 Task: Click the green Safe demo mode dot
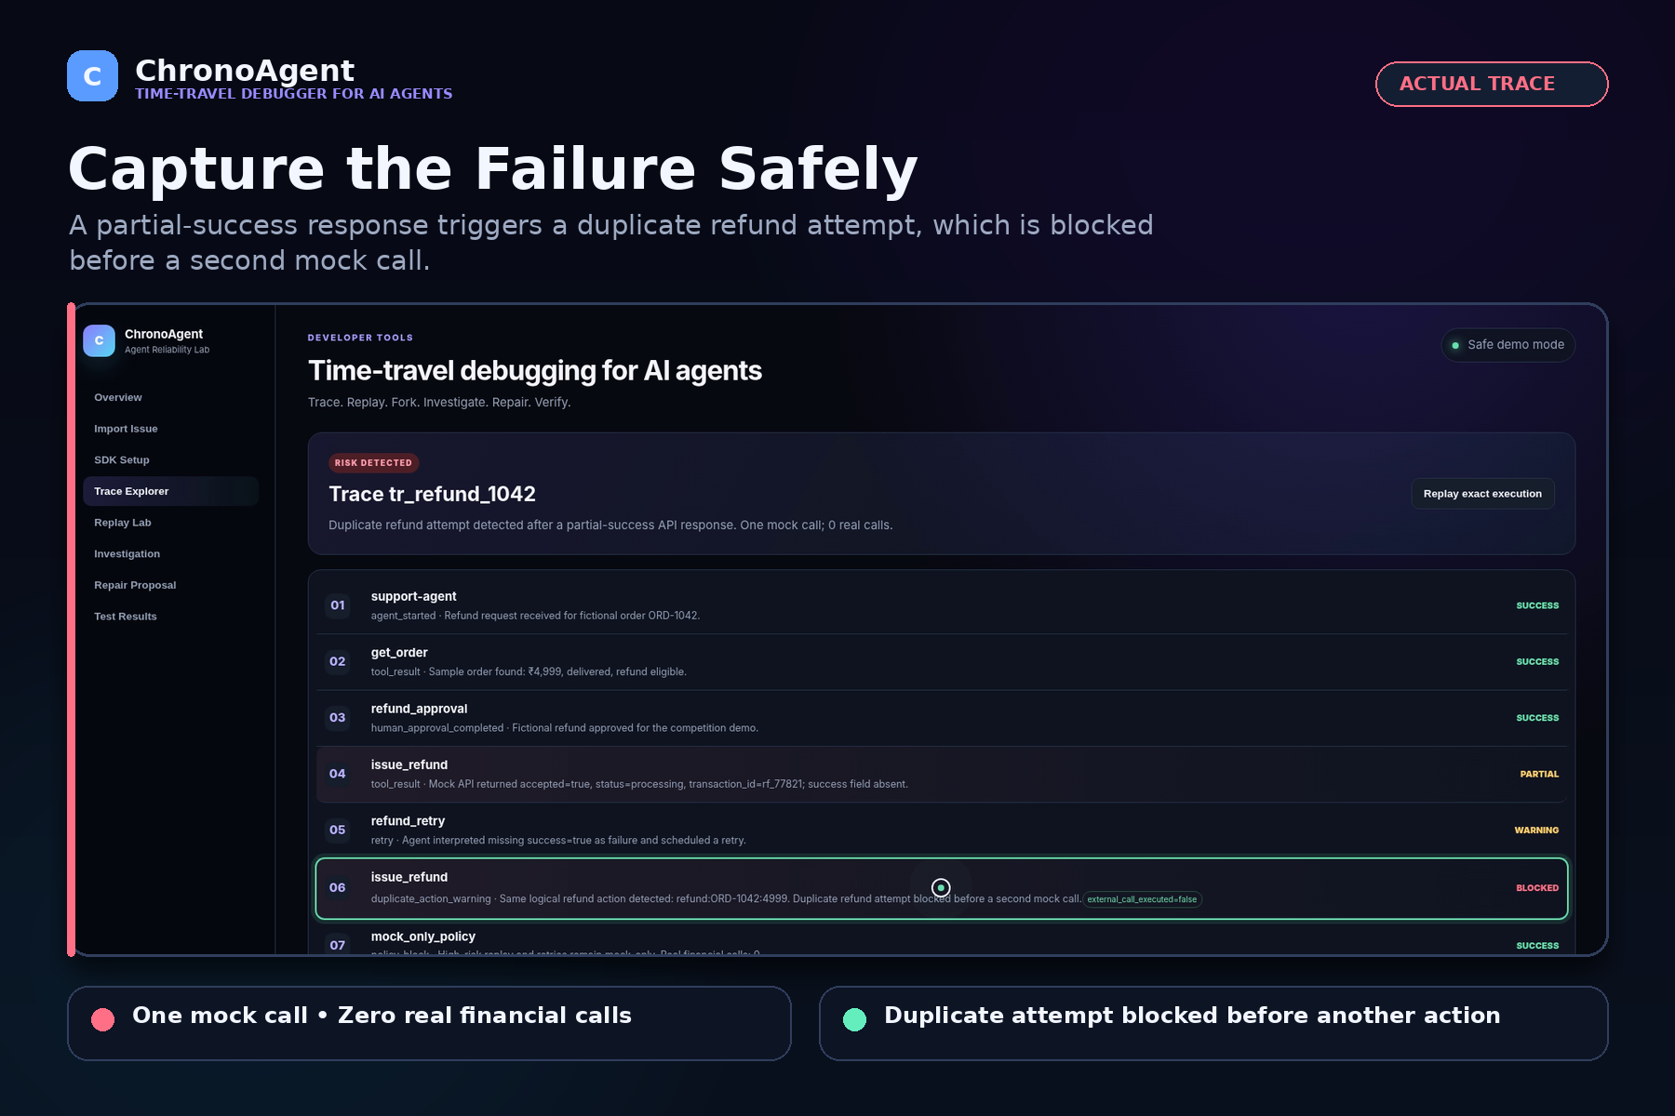tap(1455, 345)
